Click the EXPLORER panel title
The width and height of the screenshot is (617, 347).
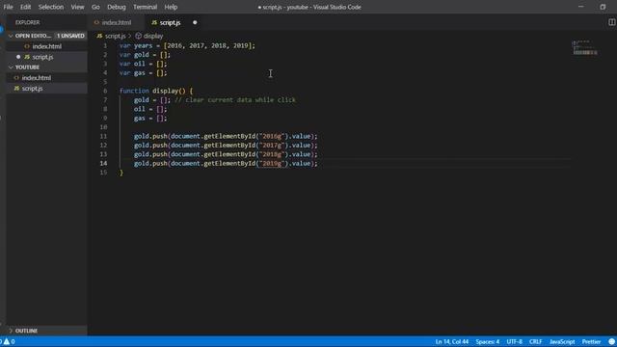pos(28,22)
